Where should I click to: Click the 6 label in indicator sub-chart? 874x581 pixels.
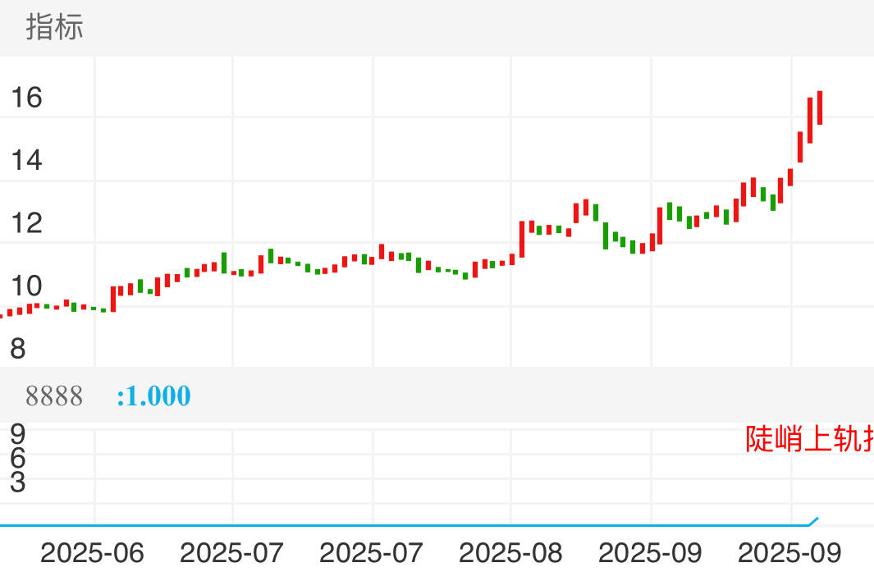[18, 458]
